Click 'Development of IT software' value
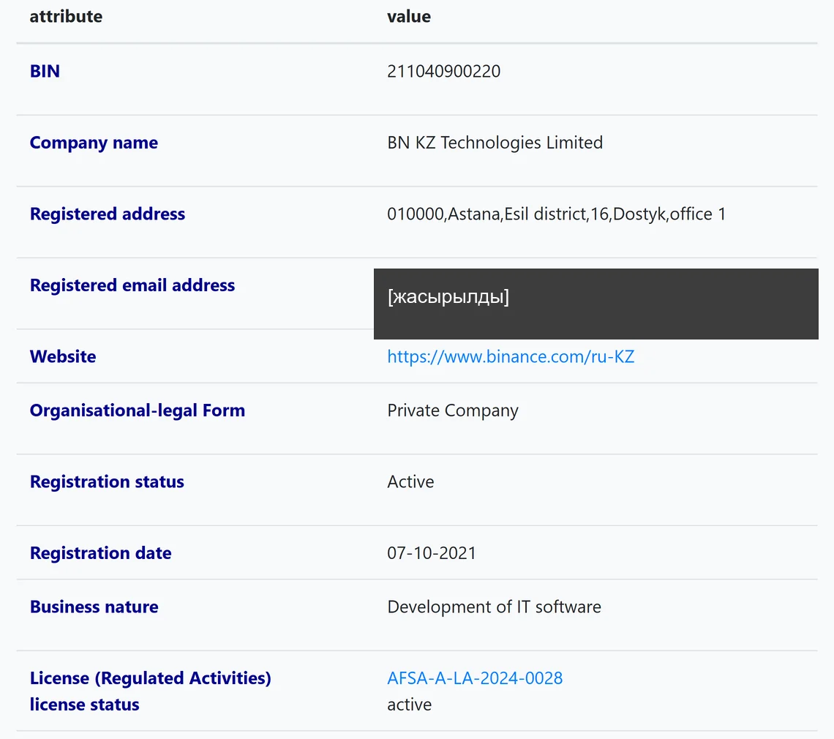The image size is (834, 739). [494, 607]
